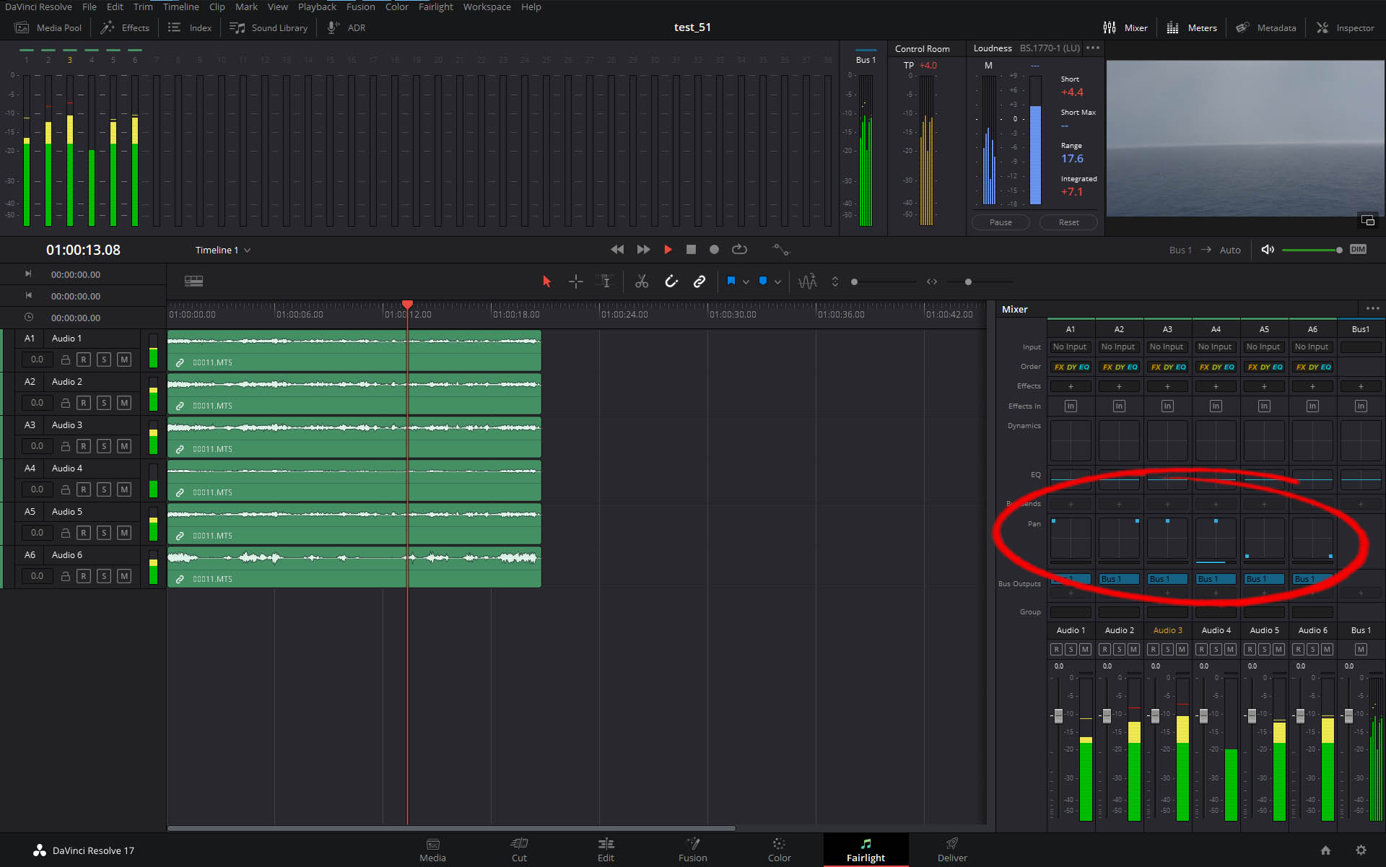Open the Fairlight menu
This screenshot has width=1386, height=867.
[x=436, y=6]
